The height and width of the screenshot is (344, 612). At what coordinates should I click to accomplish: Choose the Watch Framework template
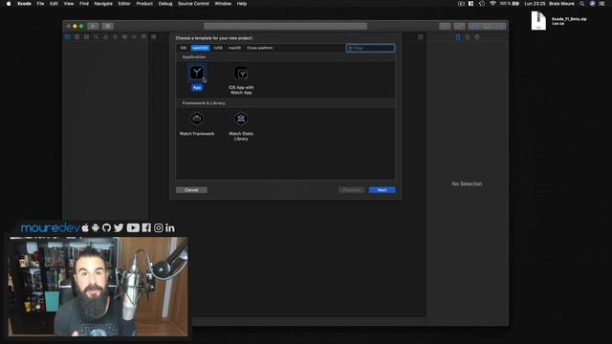point(197,123)
